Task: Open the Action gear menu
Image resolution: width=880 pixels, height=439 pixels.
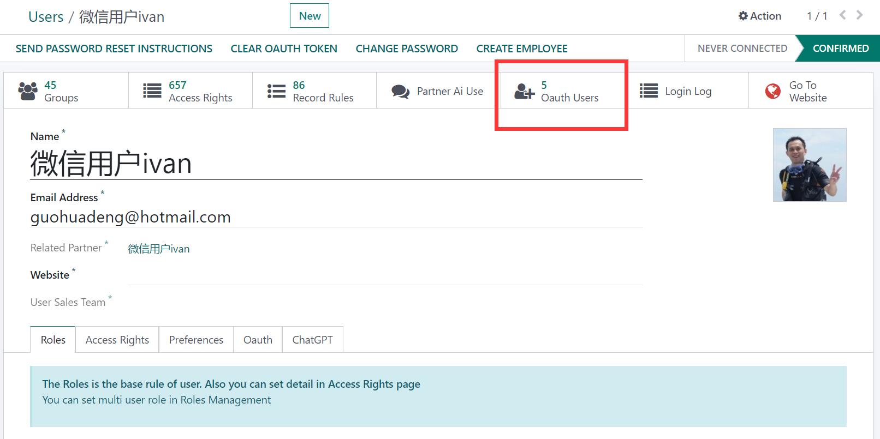Action: [759, 16]
